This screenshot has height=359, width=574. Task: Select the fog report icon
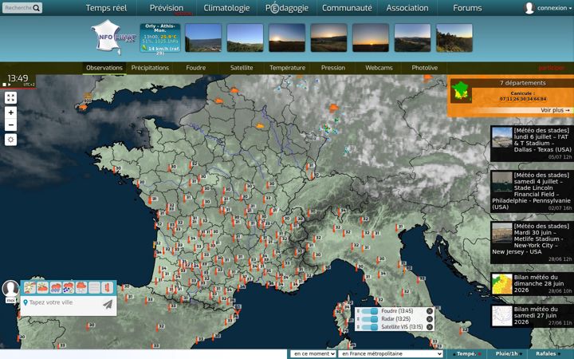click(x=94, y=287)
